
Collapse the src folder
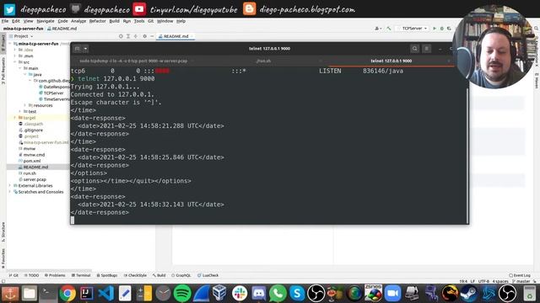pyautogui.click(x=15, y=62)
